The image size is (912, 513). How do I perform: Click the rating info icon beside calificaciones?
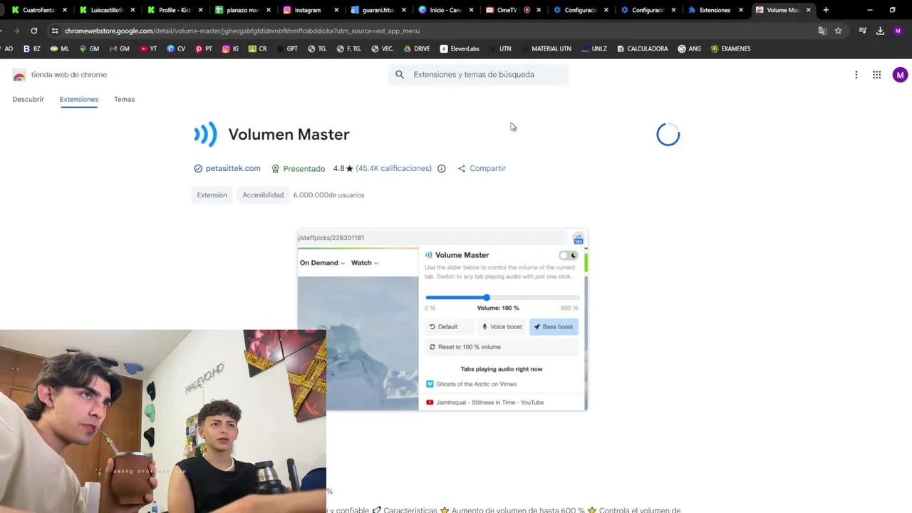tap(441, 169)
